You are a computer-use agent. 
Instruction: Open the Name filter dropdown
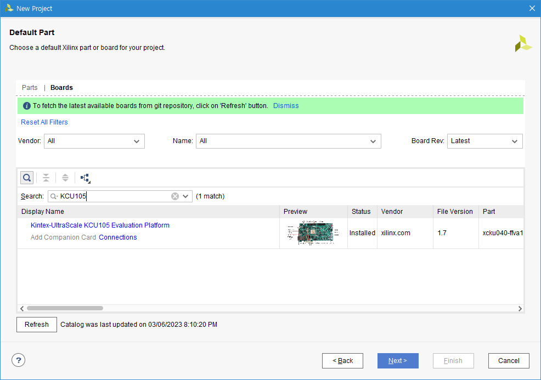[289, 141]
